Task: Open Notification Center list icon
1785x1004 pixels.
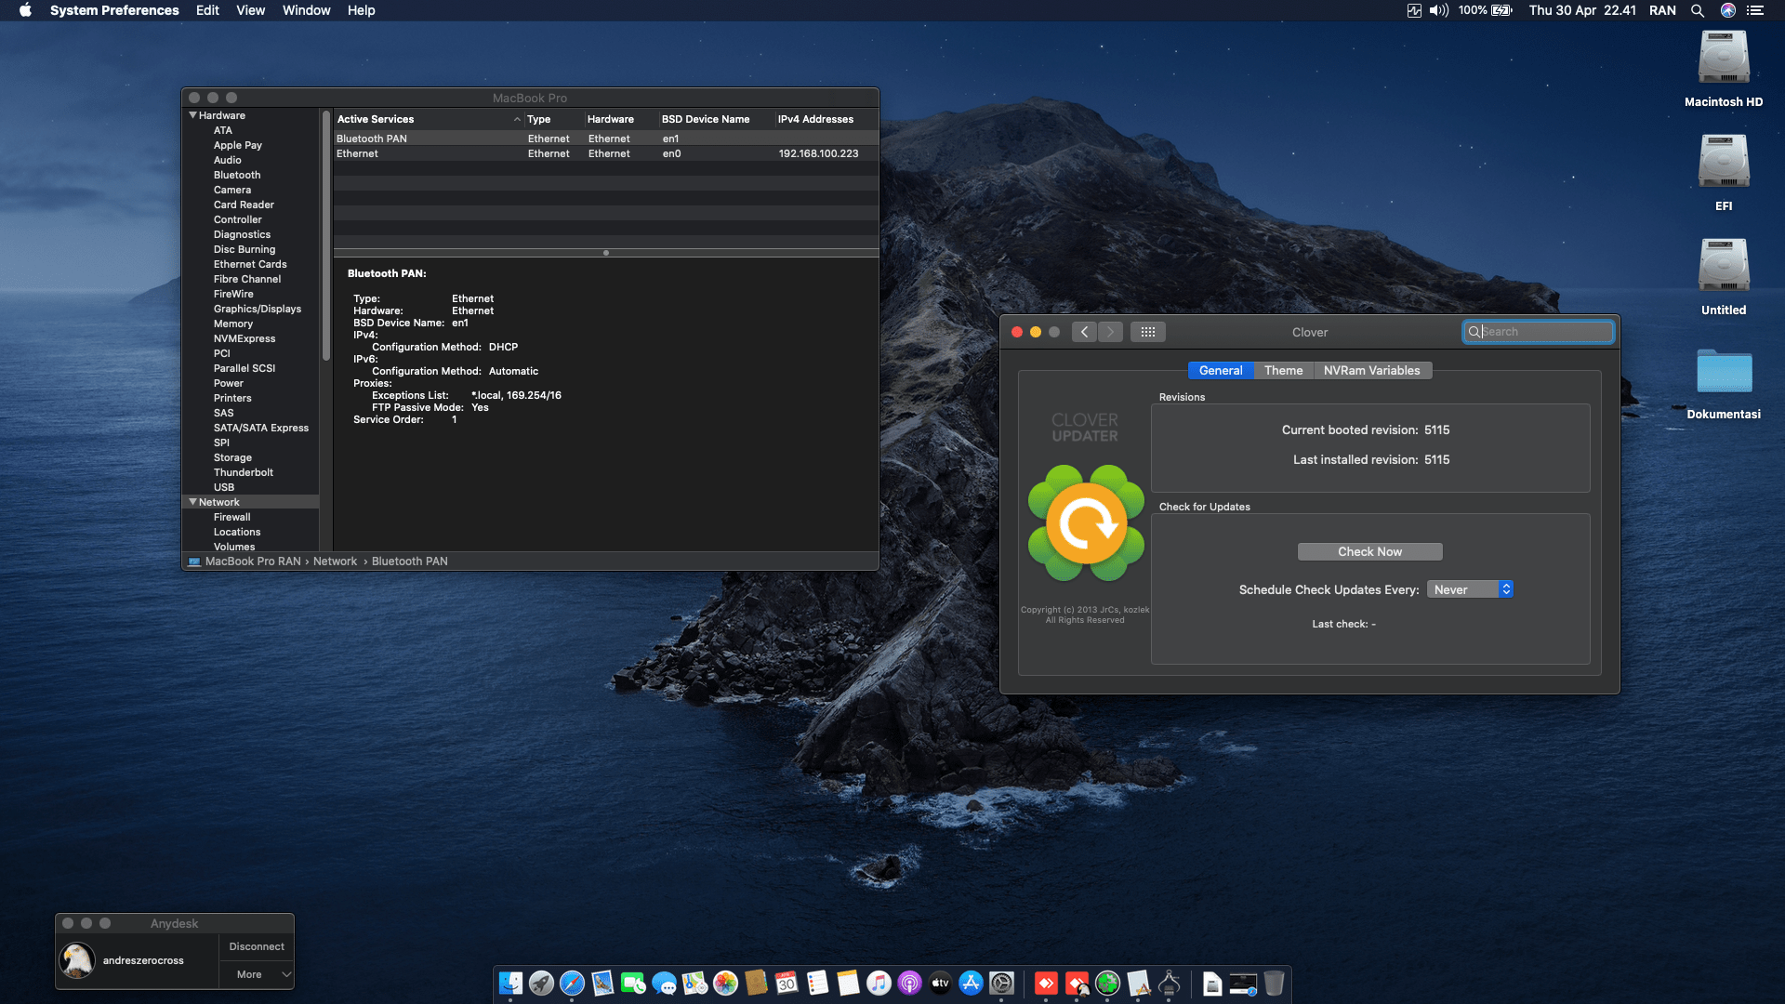Action: tap(1755, 10)
